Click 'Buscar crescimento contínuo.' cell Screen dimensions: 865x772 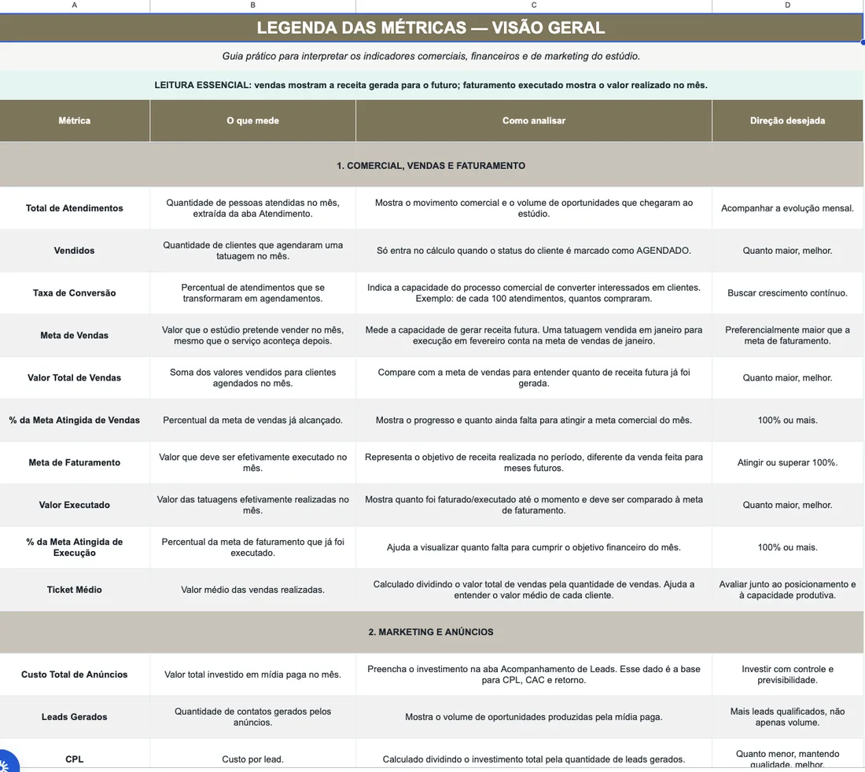click(x=787, y=292)
